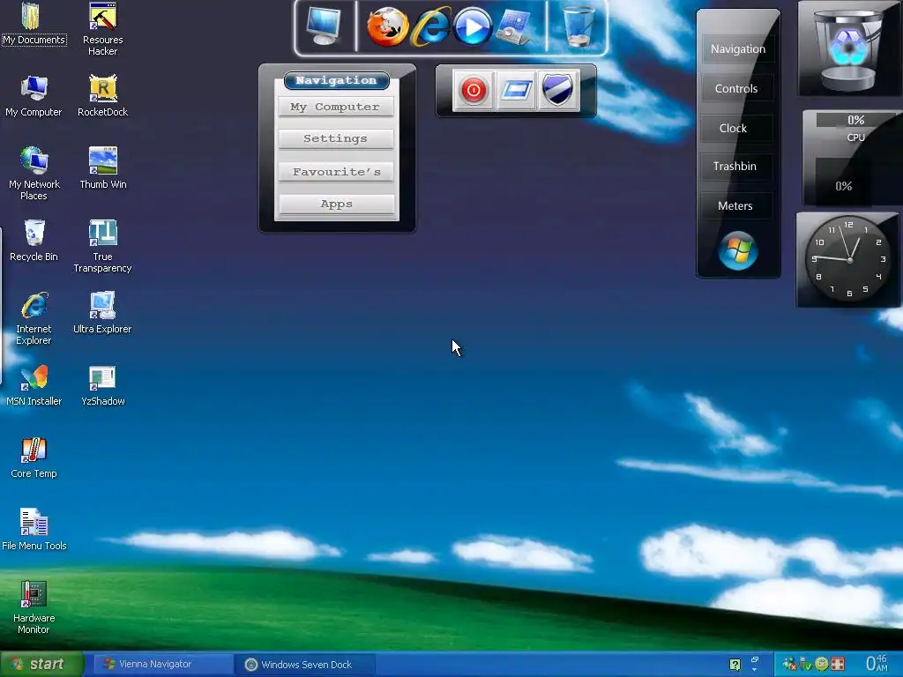Click the blue window icon in controls widget
The height and width of the screenshot is (677, 903).
click(x=516, y=90)
